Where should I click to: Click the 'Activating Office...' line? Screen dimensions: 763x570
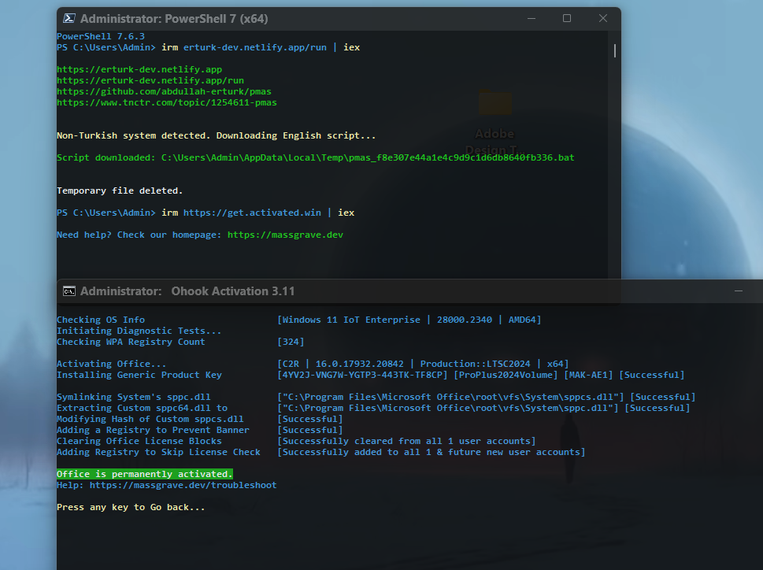pos(112,364)
